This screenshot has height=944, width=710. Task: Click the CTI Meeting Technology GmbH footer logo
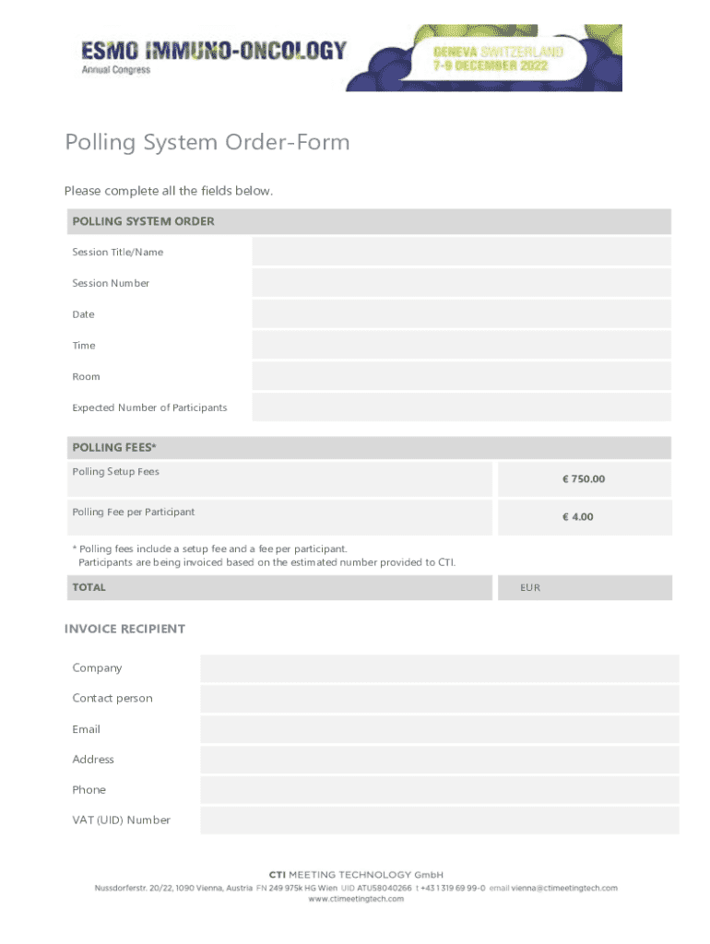[x=356, y=874]
